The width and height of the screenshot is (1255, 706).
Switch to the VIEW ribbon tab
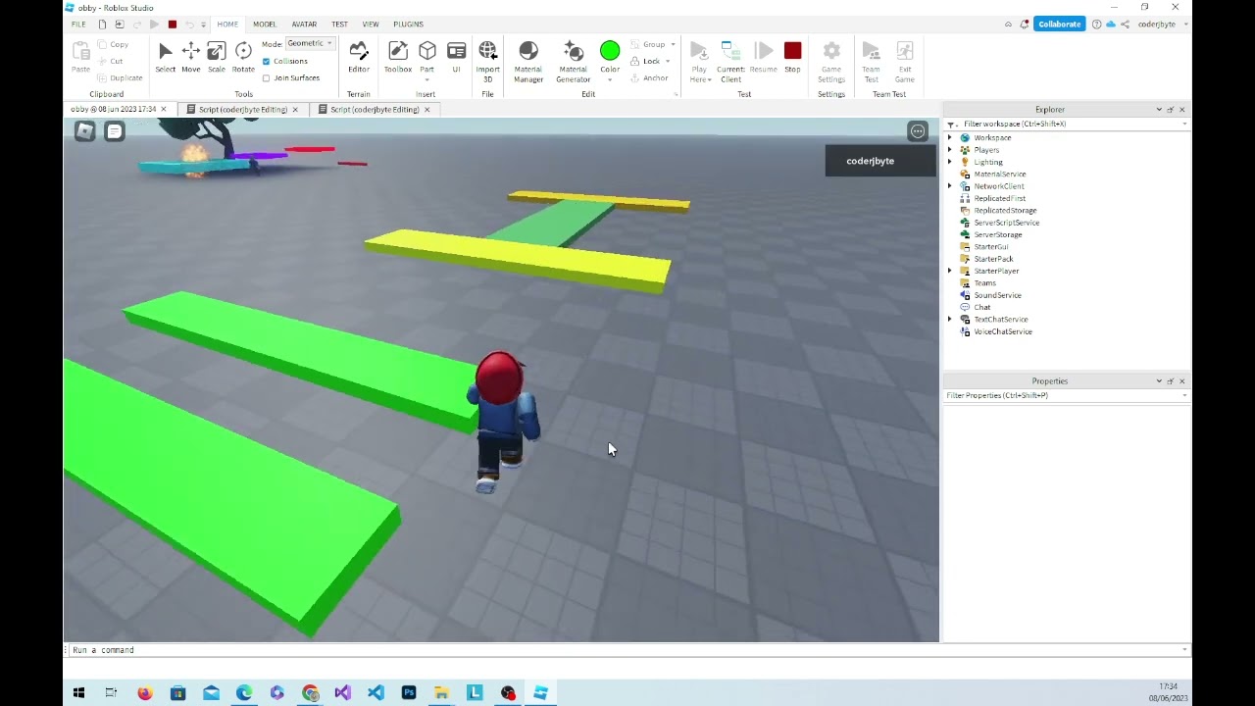tap(371, 25)
